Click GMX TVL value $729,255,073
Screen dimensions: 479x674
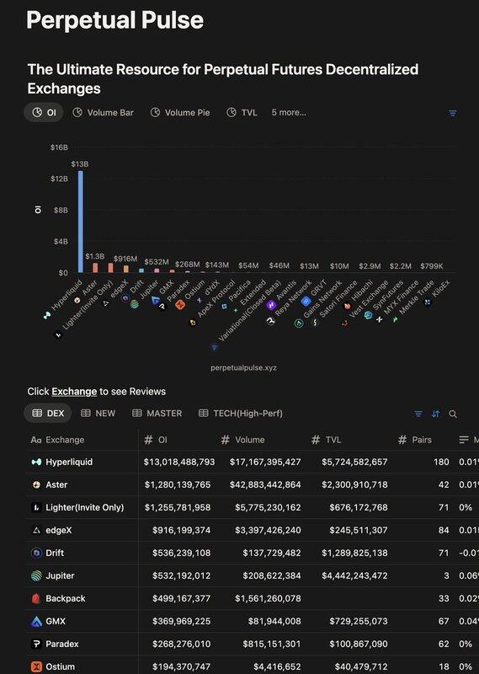pyautogui.click(x=359, y=621)
